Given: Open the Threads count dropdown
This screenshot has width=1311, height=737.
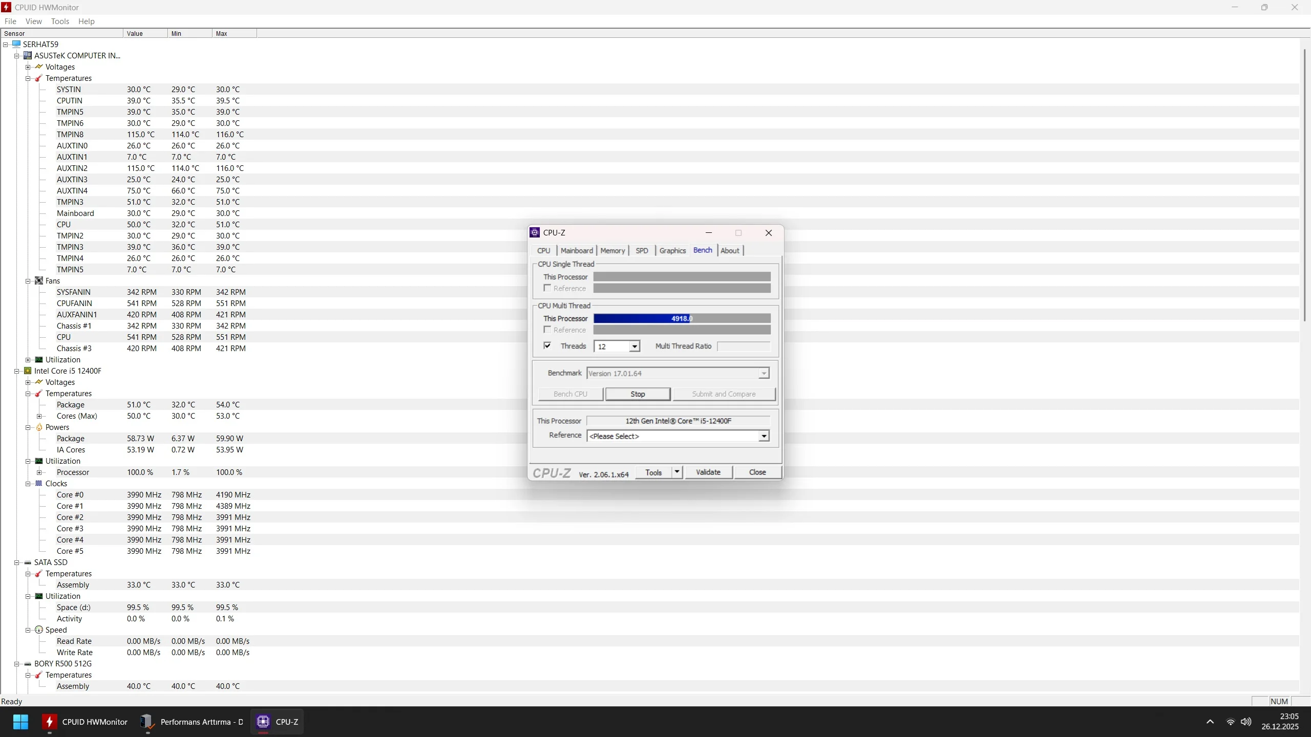Looking at the screenshot, I should [635, 346].
